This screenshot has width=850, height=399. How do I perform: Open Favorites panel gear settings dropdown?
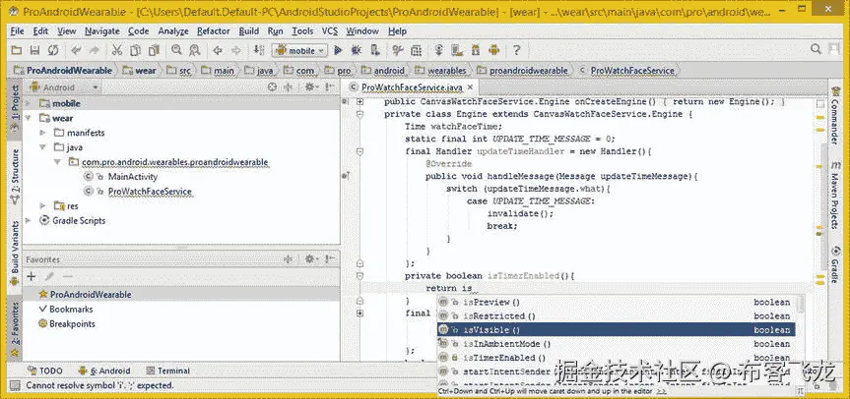coord(311,259)
